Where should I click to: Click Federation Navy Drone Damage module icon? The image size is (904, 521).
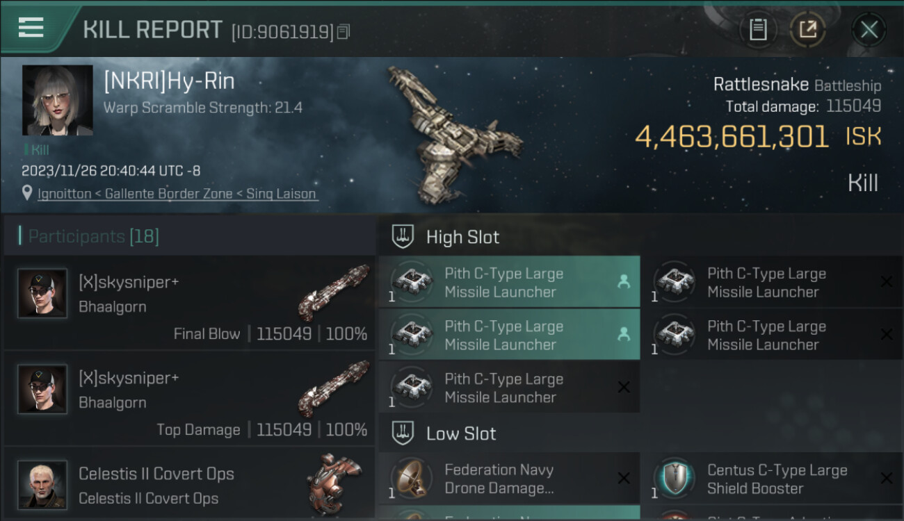tap(412, 479)
